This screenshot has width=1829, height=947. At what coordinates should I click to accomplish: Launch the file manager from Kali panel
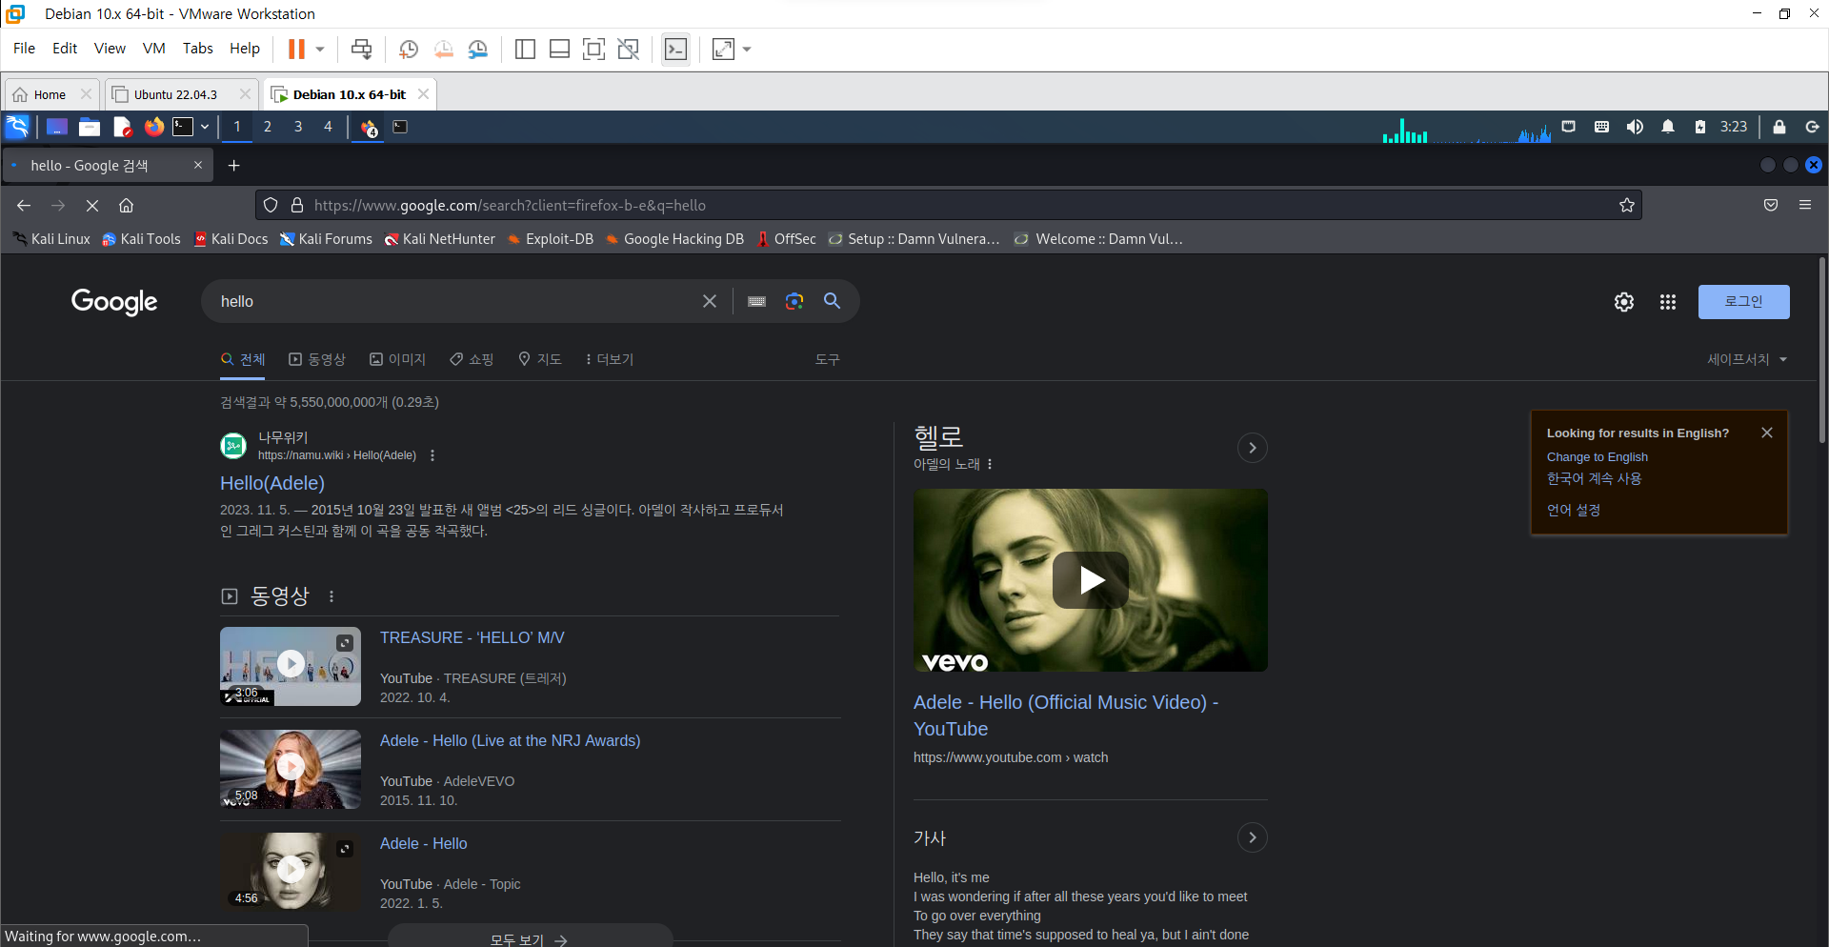(x=90, y=127)
